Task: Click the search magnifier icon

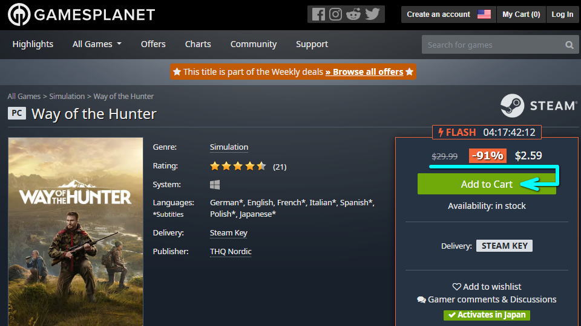Action: click(x=569, y=45)
